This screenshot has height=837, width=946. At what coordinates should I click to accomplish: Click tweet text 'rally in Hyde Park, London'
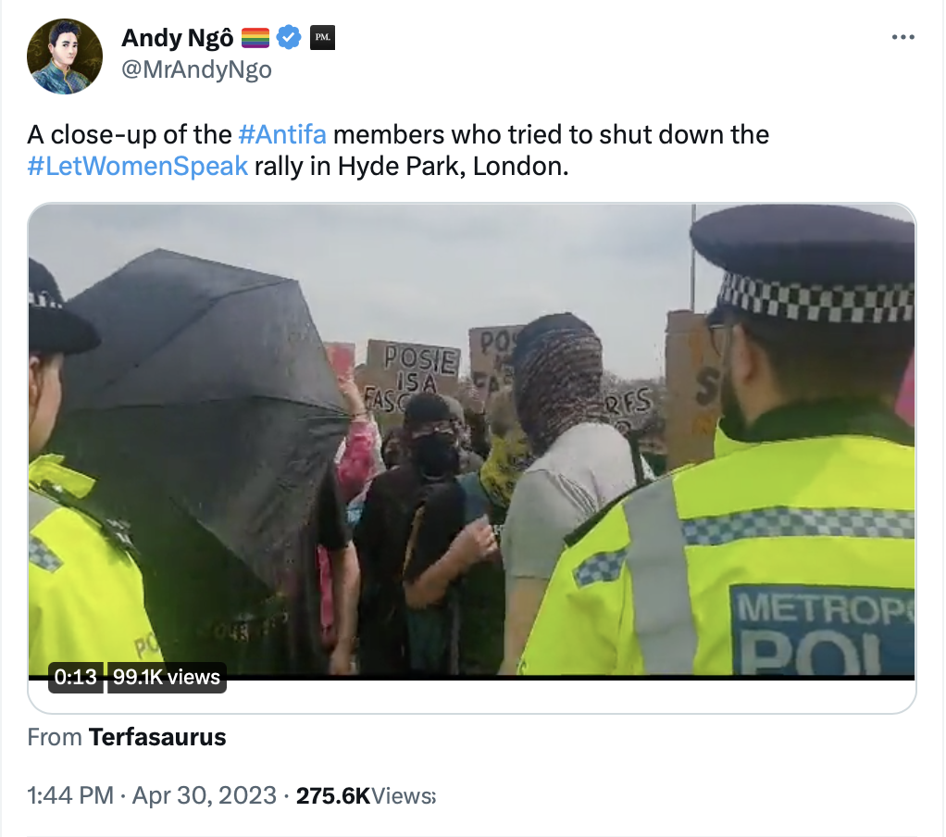(410, 166)
